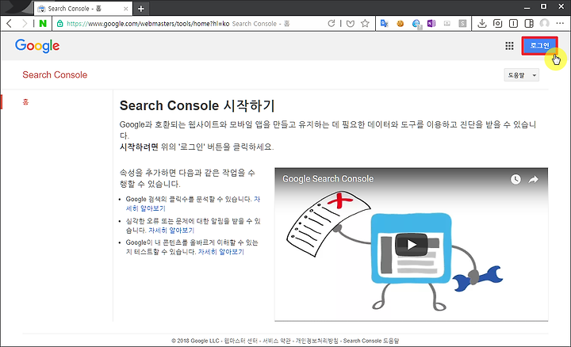
Task: Open 자세히 알아보기 link about content testing
Action: pos(221,252)
